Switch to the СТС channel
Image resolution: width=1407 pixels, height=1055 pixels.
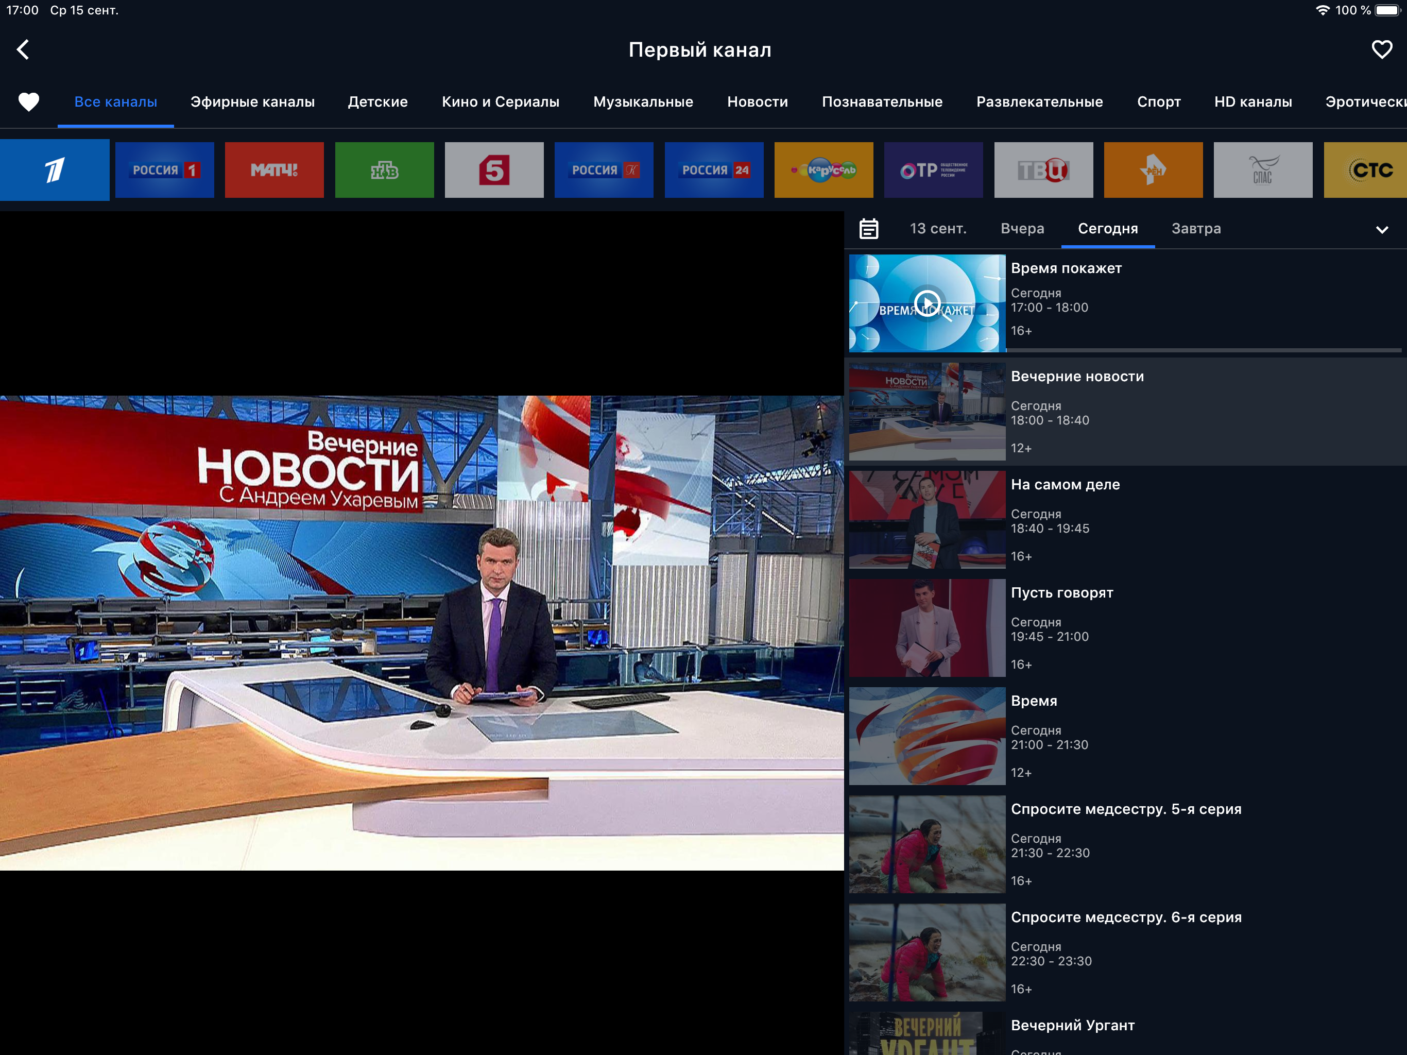tap(1365, 170)
